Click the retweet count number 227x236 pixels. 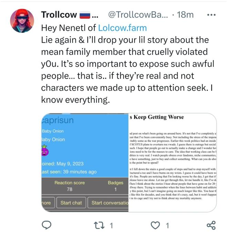[111, 226]
